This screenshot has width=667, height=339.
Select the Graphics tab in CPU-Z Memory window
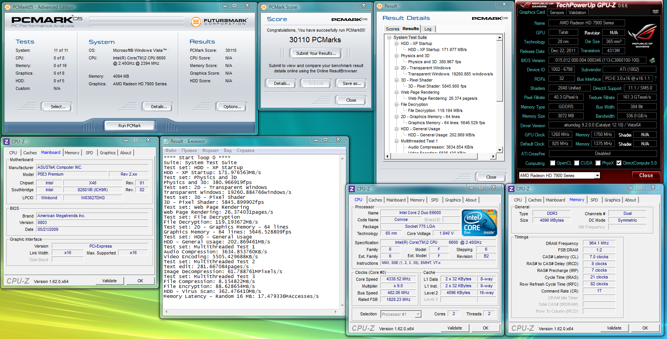pos(612,200)
